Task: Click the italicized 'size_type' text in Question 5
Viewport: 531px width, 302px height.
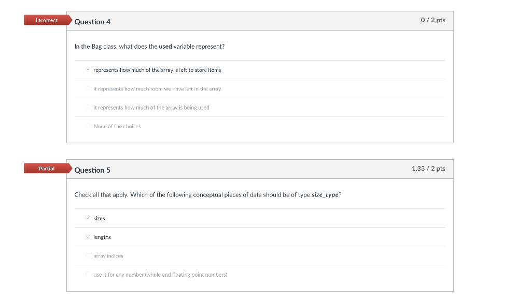Action: pos(326,194)
